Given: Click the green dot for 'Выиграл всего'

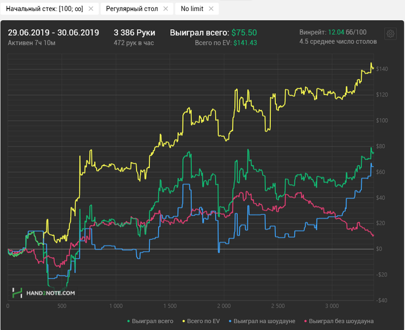Looking at the screenshot, I should tap(128, 321).
